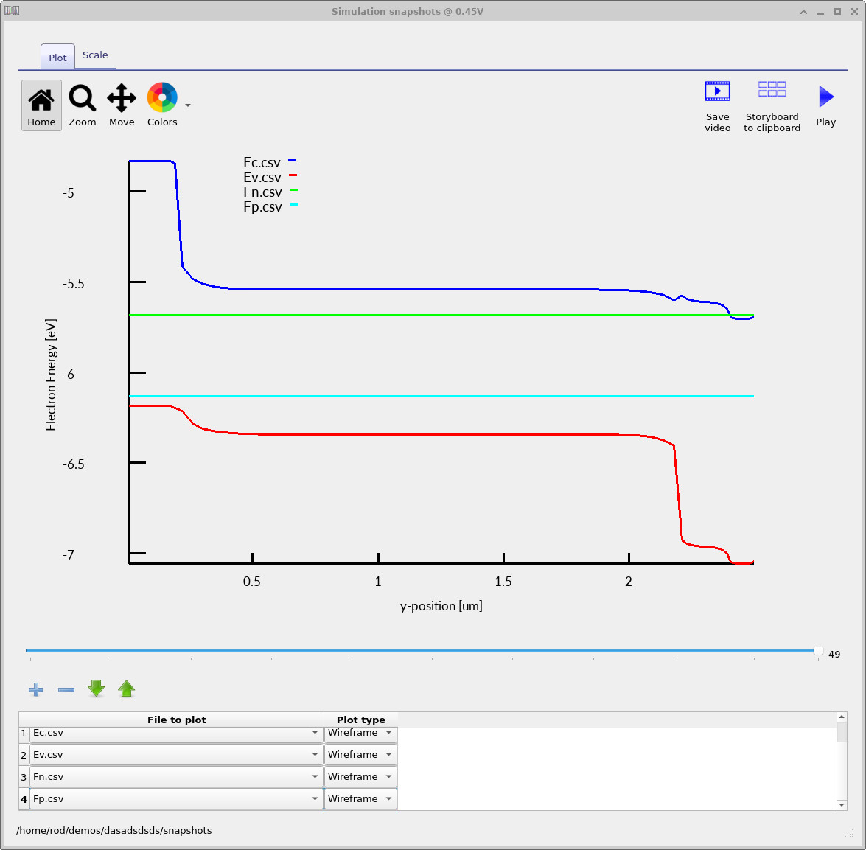The height and width of the screenshot is (850, 866).
Task: Click the Fp.csv legend entry
Action: click(270, 207)
